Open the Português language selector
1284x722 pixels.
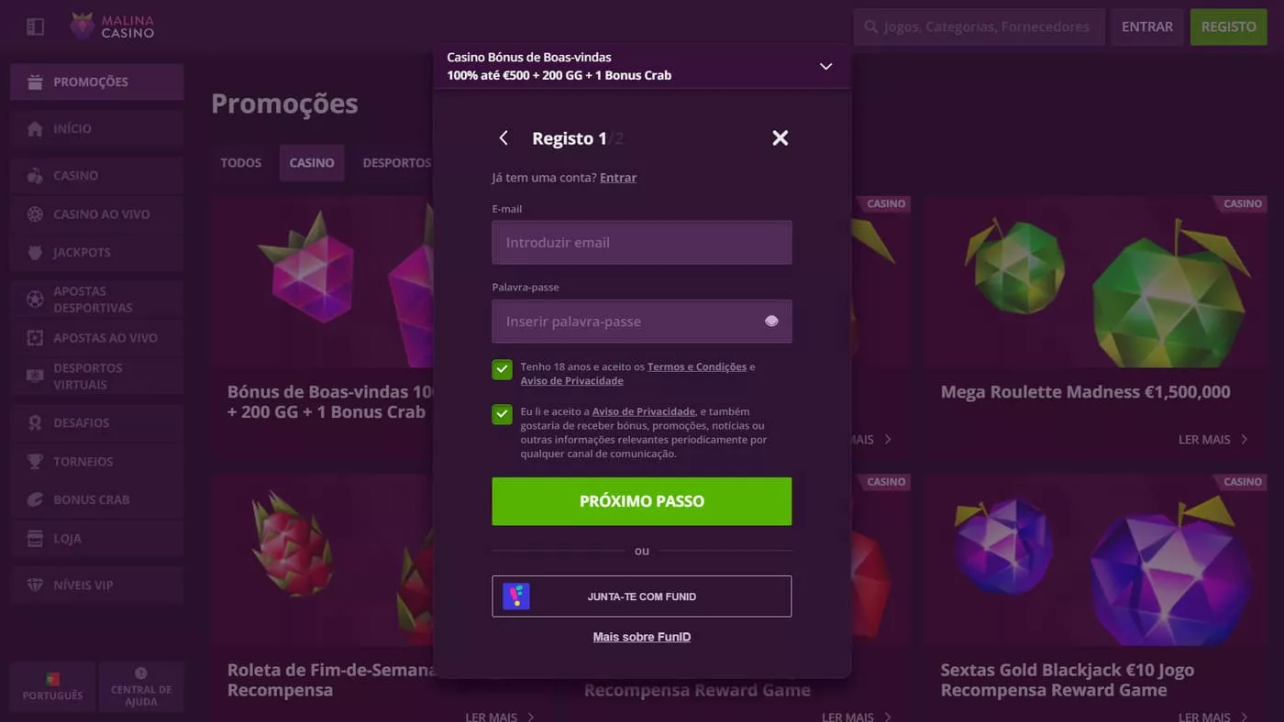coord(52,687)
